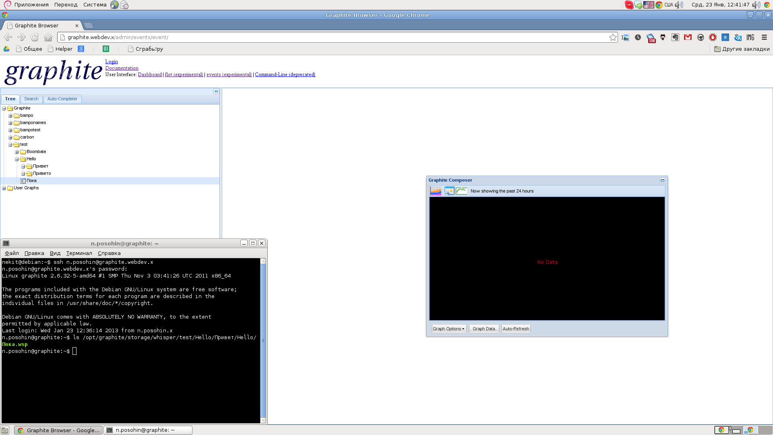The height and width of the screenshot is (435, 773).
Task: Switch to the Auto-Completer tab
Action: [62, 99]
